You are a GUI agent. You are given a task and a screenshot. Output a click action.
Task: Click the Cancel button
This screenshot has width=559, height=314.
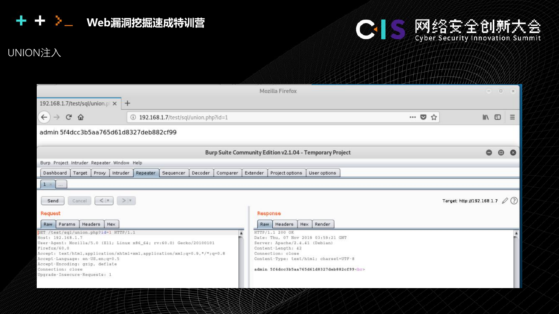[79, 201]
